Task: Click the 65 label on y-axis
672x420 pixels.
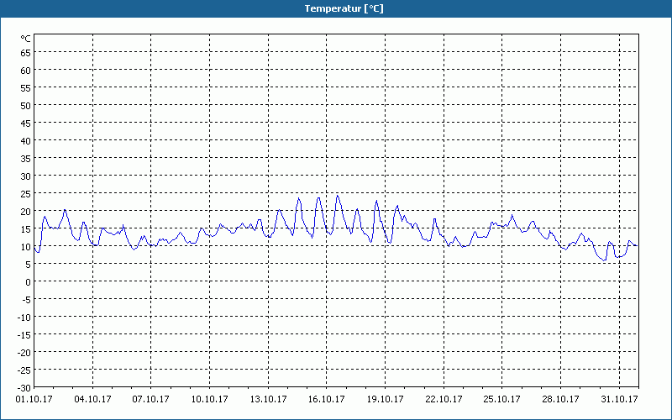Action: coord(26,52)
